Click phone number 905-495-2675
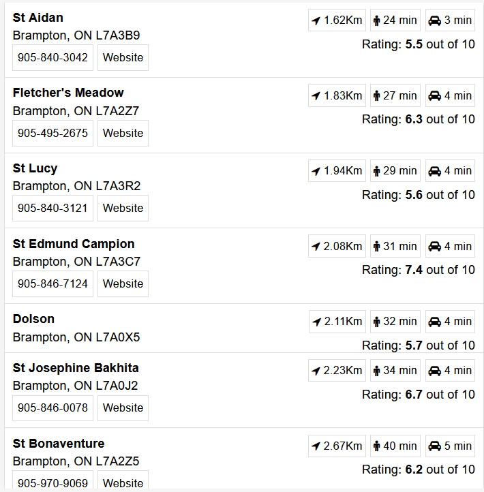The height and width of the screenshot is (492, 484). pyautogui.click(x=52, y=133)
